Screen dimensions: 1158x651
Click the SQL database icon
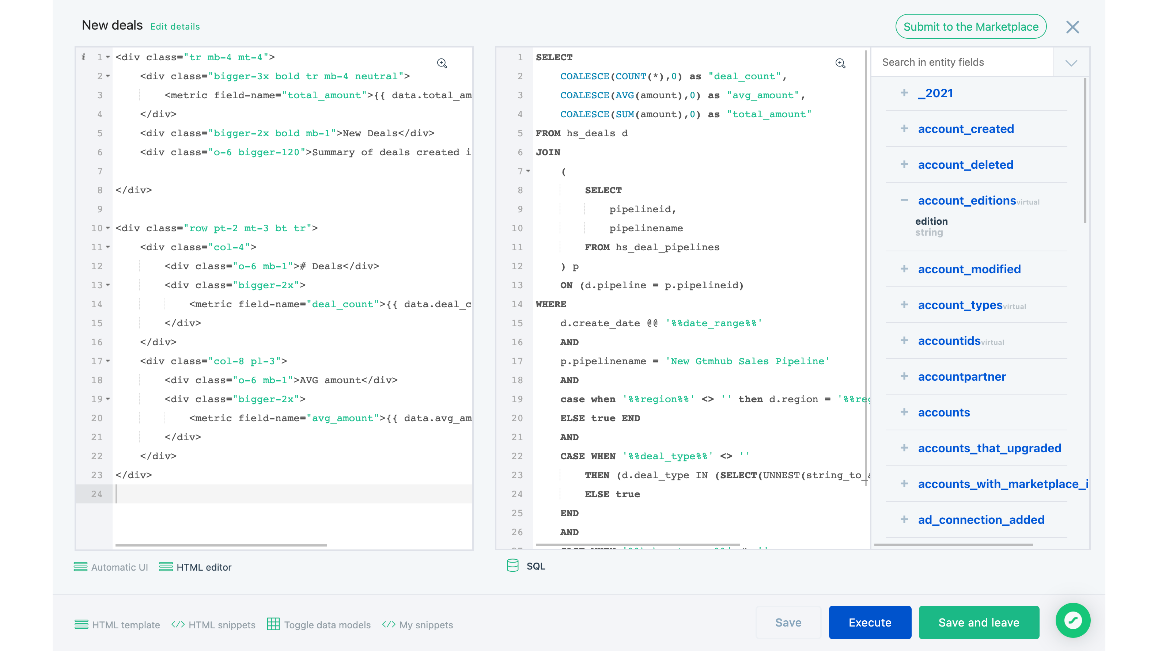[x=512, y=566]
